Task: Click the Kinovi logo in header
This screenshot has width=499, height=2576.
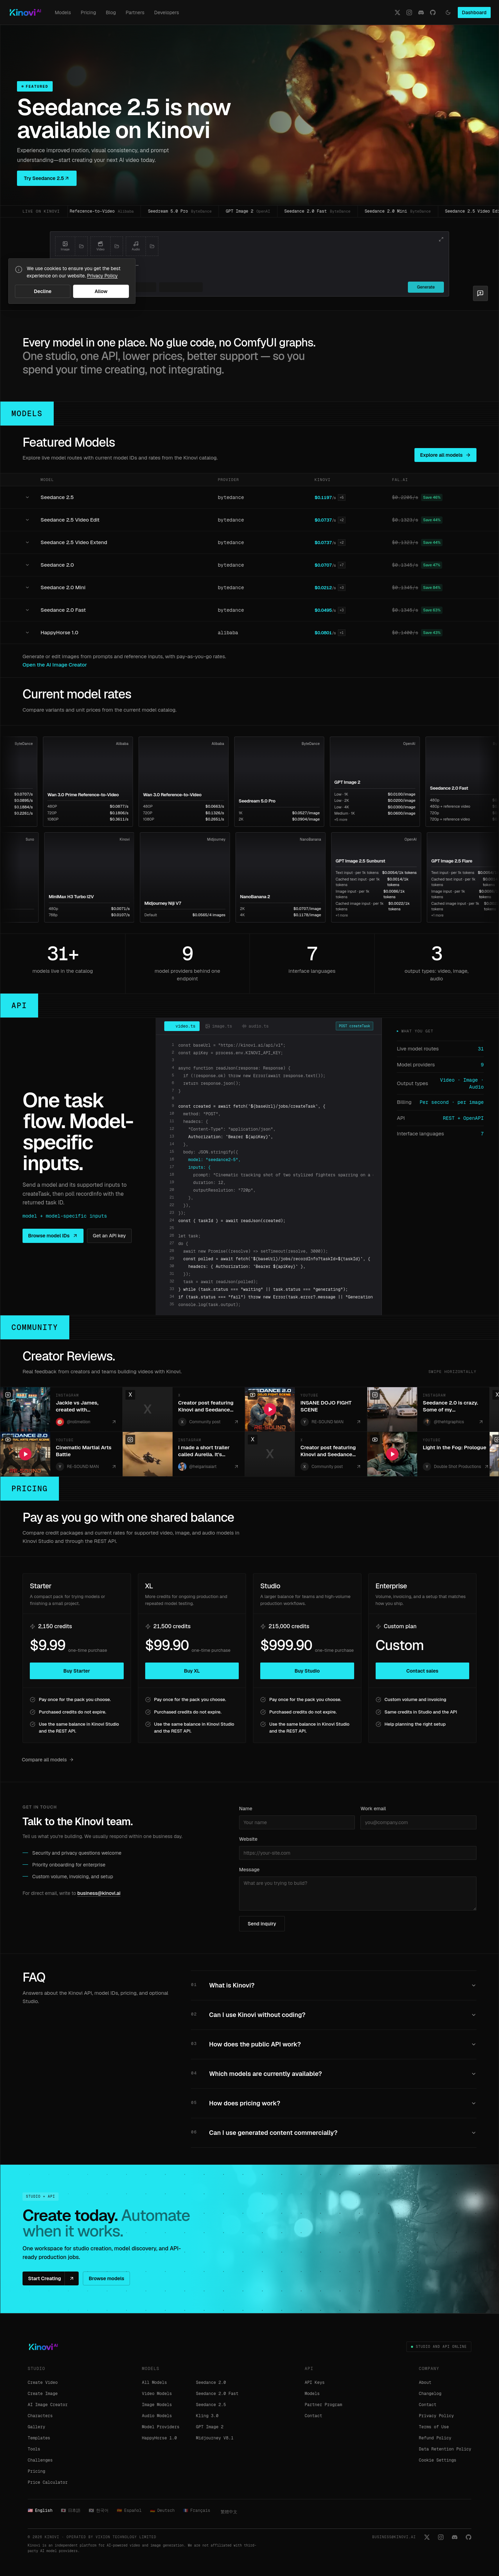Action: coord(25,13)
